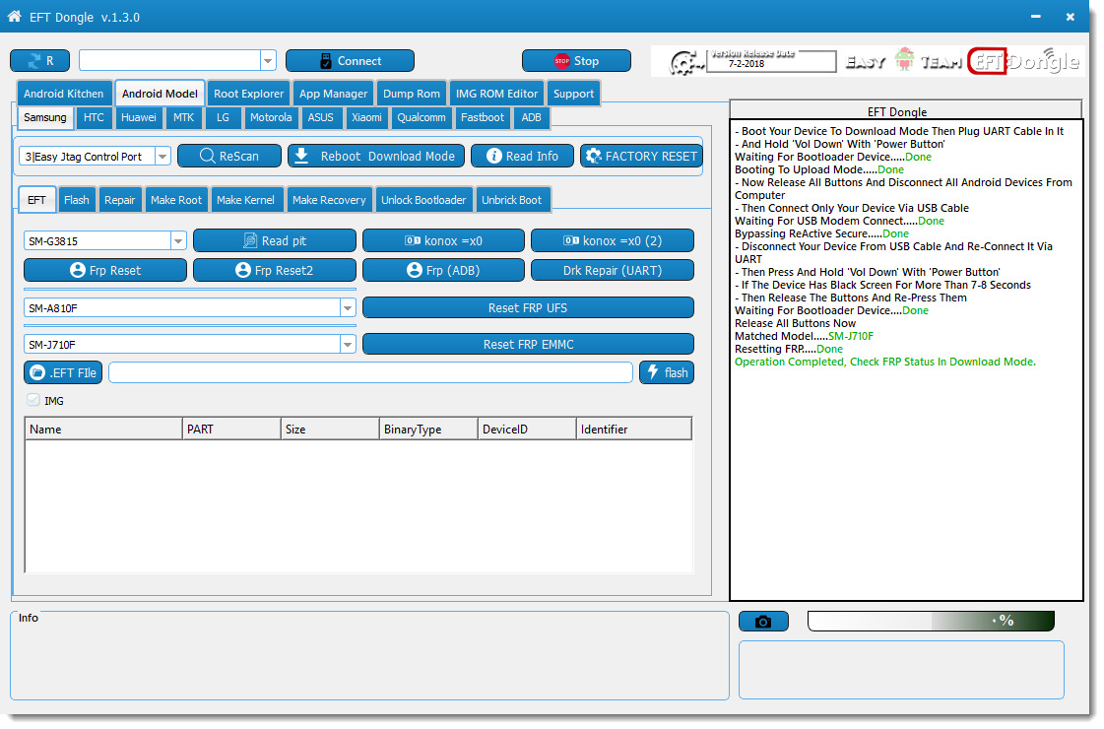This screenshot has height=729, width=1104.
Task: Select the Fastboot tab
Action: [x=483, y=117]
